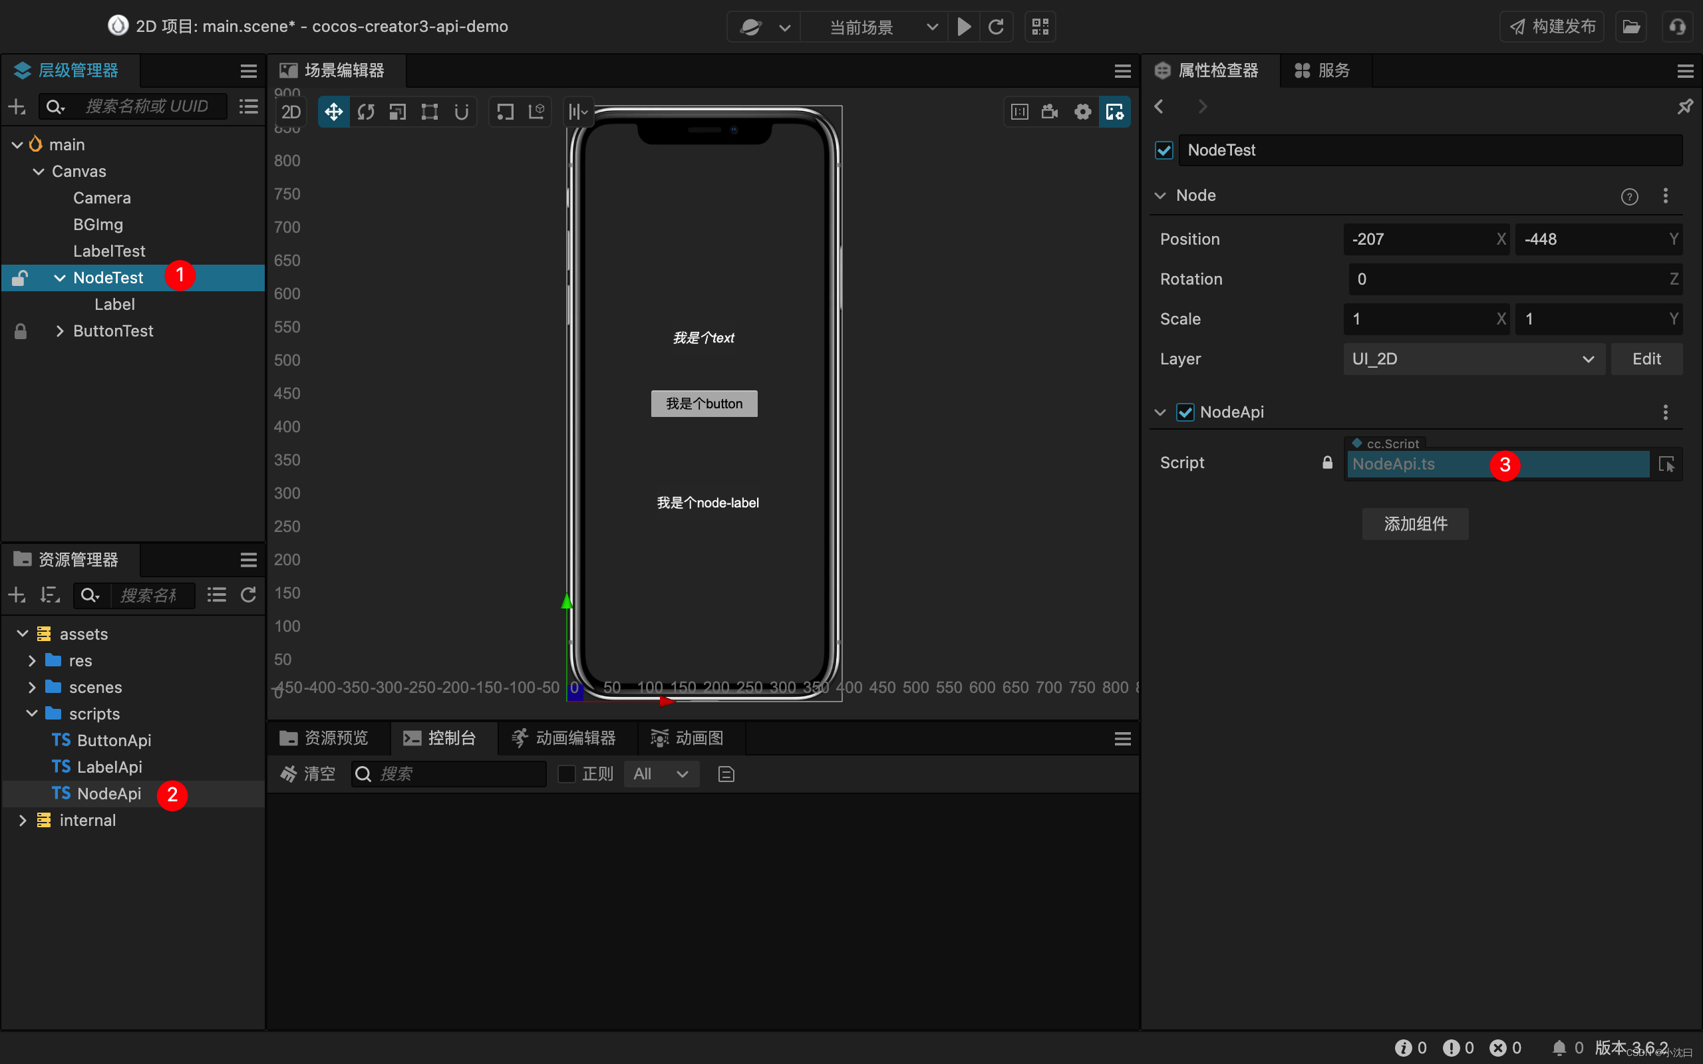Enable the 正则 checkbox in the console
This screenshot has width=1703, height=1064.
pos(566,773)
